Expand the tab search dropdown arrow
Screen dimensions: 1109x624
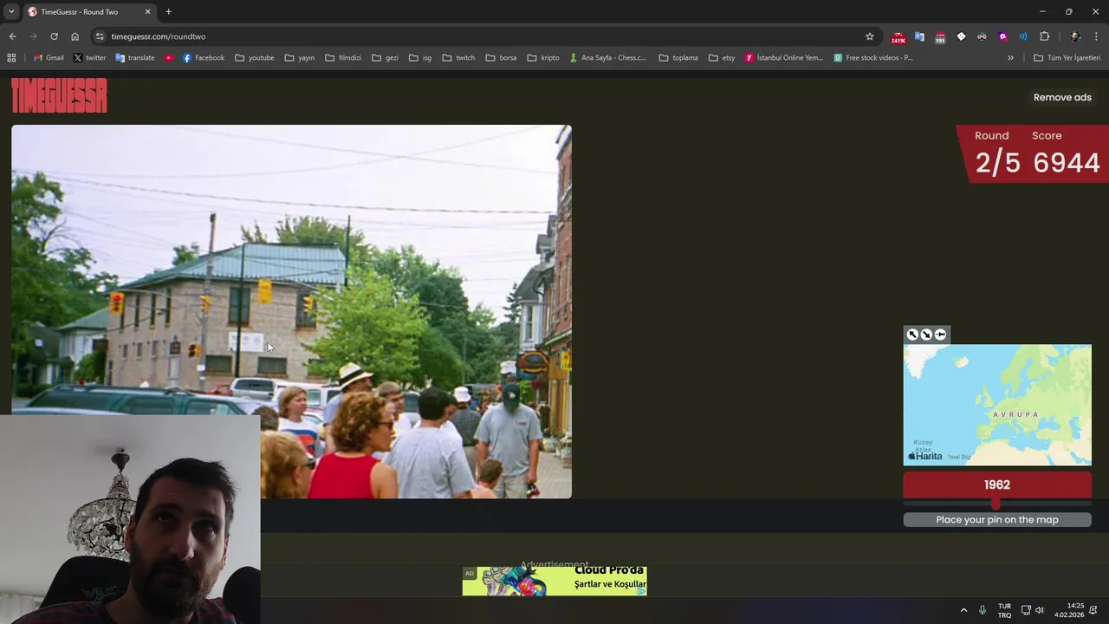(11, 12)
